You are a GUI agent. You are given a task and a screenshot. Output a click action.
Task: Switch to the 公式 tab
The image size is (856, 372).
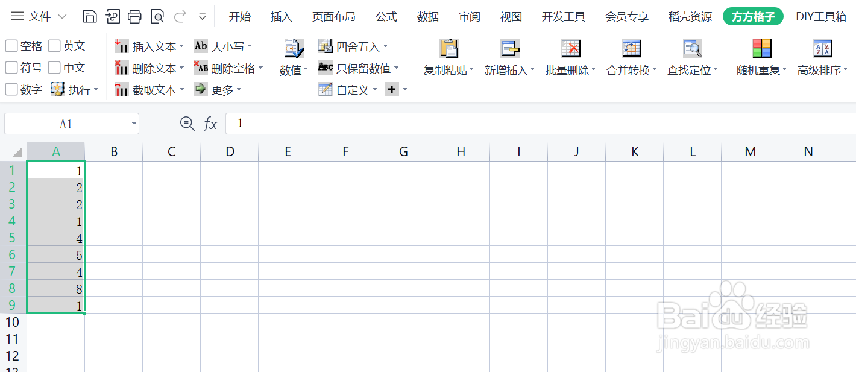click(386, 17)
